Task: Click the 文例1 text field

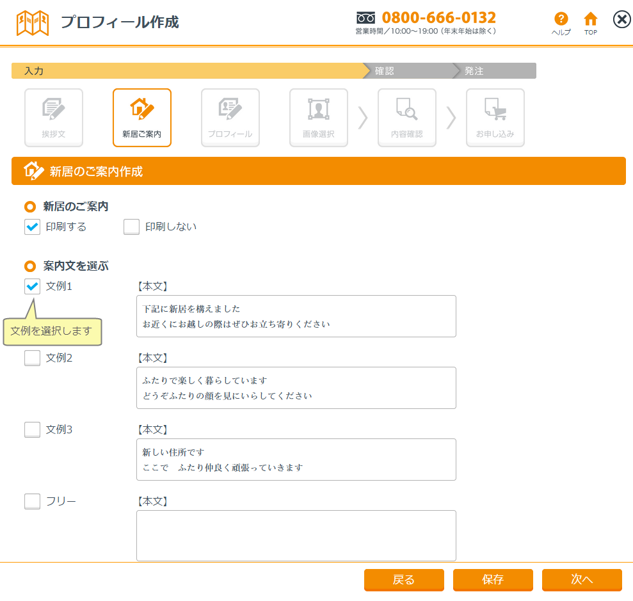Action: pyautogui.click(x=296, y=316)
